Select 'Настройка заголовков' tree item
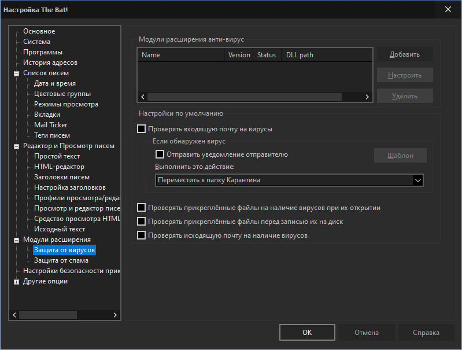 click(70, 187)
